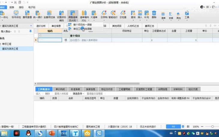Open the 标书体检 bid check tool
219x137 pixels.
[x=16, y=14]
